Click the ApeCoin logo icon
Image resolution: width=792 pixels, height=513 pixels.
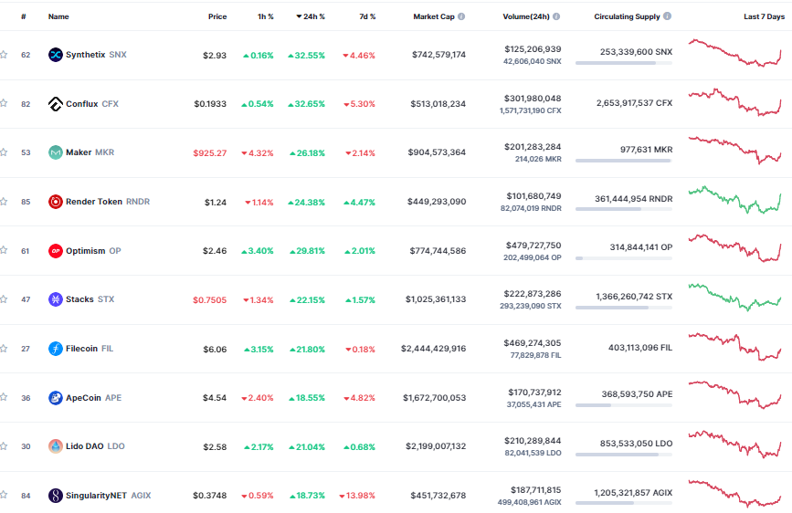[x=55, y=398]
